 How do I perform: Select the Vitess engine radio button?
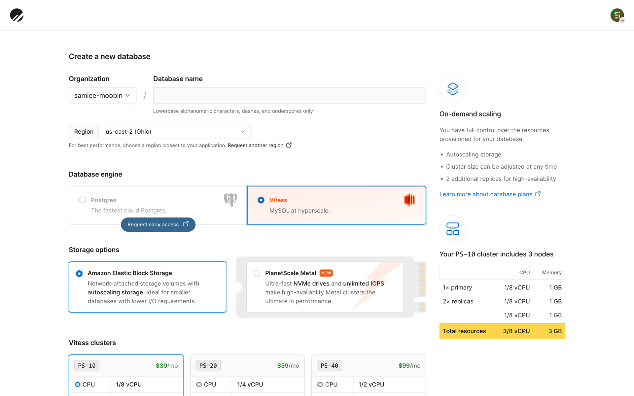pyautogui.click(x=261, y=200)
